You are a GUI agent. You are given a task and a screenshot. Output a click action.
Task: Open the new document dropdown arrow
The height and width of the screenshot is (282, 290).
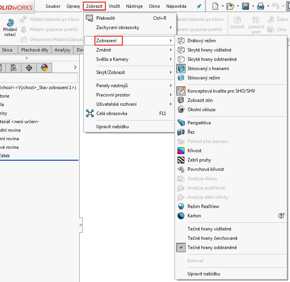click(x=223, y=6)
